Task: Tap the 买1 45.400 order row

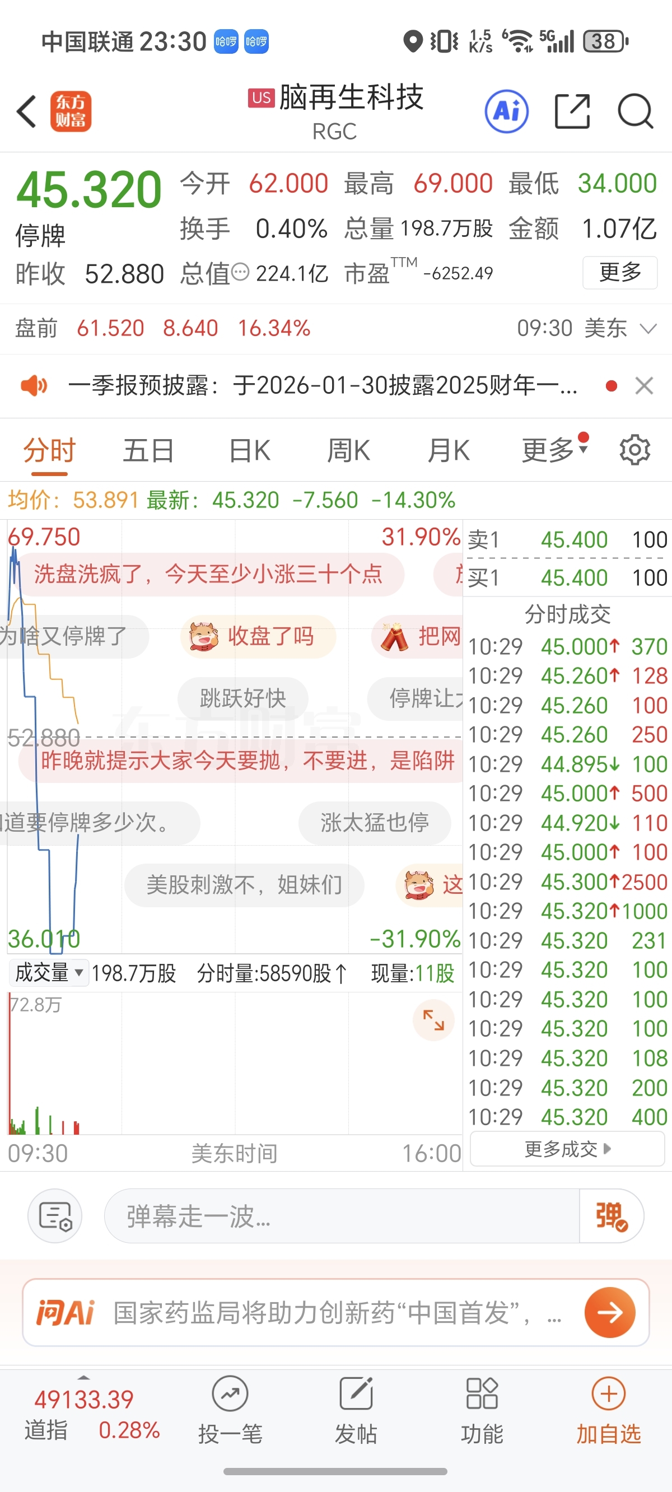Action: (567, 577)
